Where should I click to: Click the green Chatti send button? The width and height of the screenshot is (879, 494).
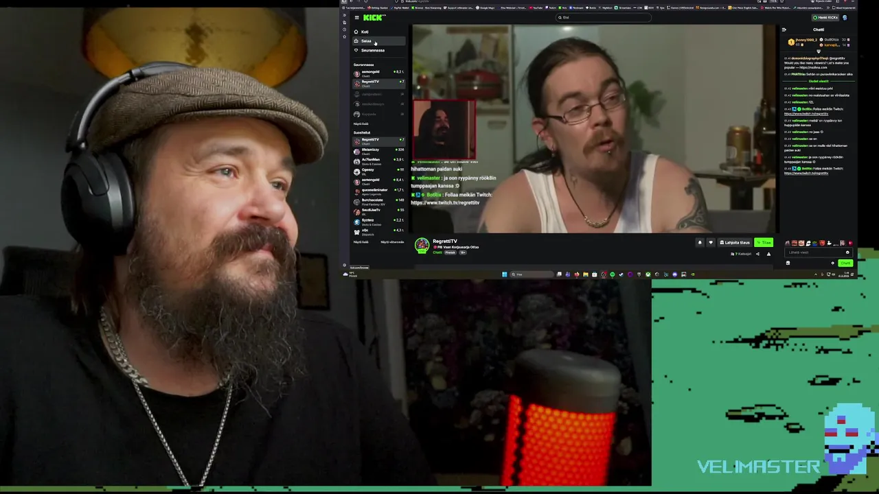(845, 263)
